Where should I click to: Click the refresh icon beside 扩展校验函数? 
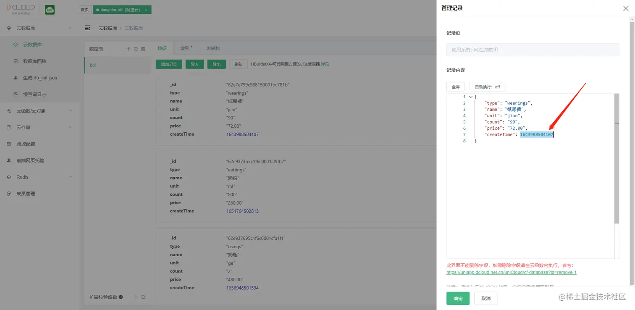coord(143,297)
